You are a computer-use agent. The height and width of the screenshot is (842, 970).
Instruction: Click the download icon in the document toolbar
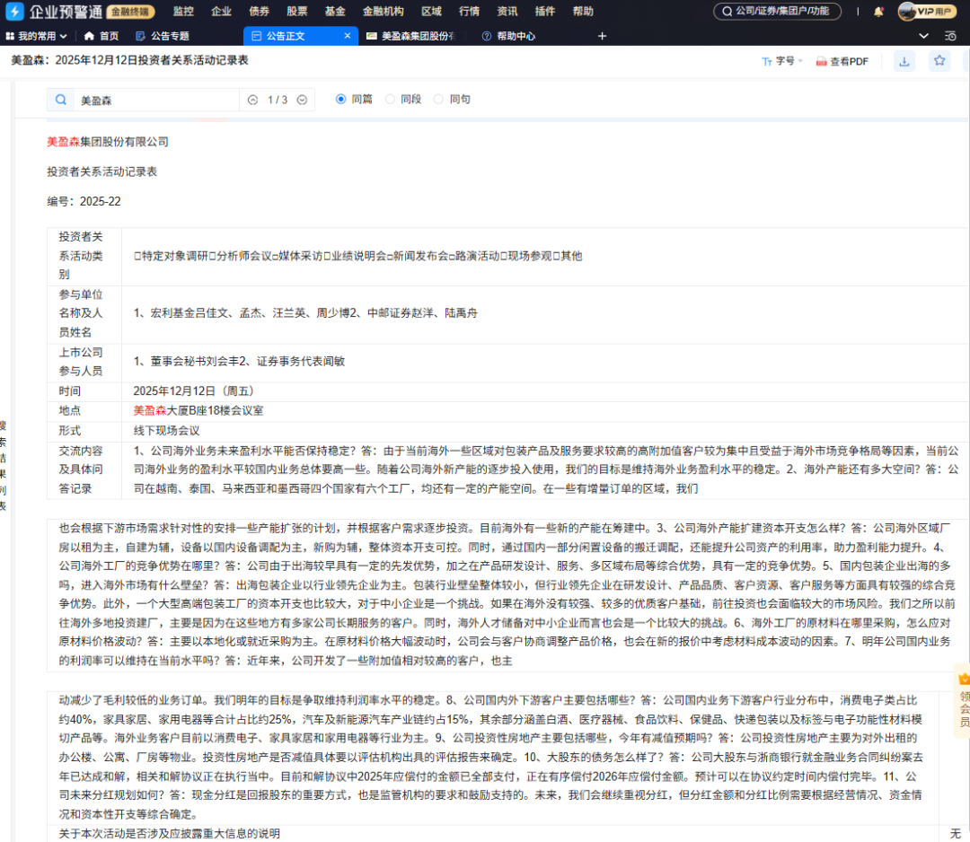coord(904,61)
